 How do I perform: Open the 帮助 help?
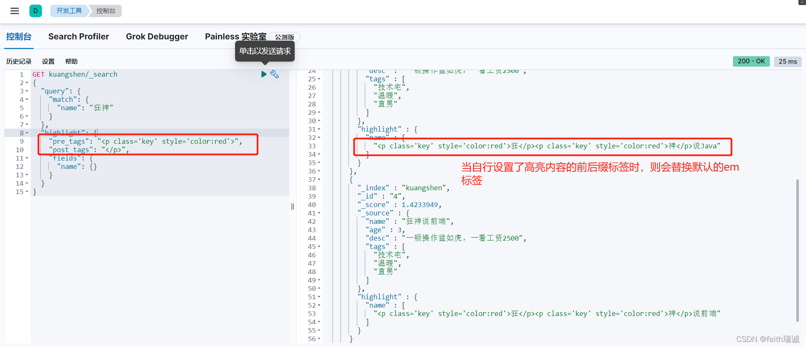tap(71, 61)
